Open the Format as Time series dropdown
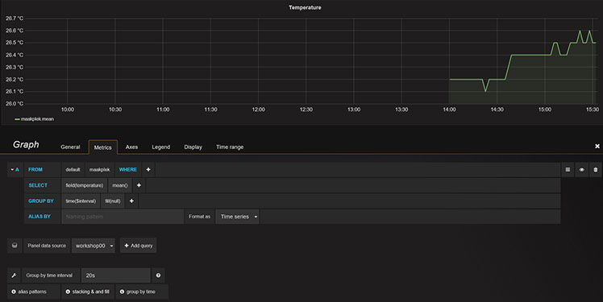 (x=238, y=217)
